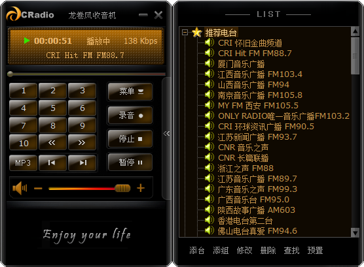The height and width of the screenshot is (267, 364).
Task: Click the rewind double-arrow preset button
Action: click(52, 142)
